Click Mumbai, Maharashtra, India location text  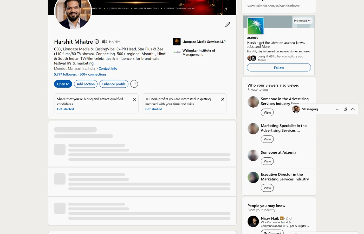[75, 68]
